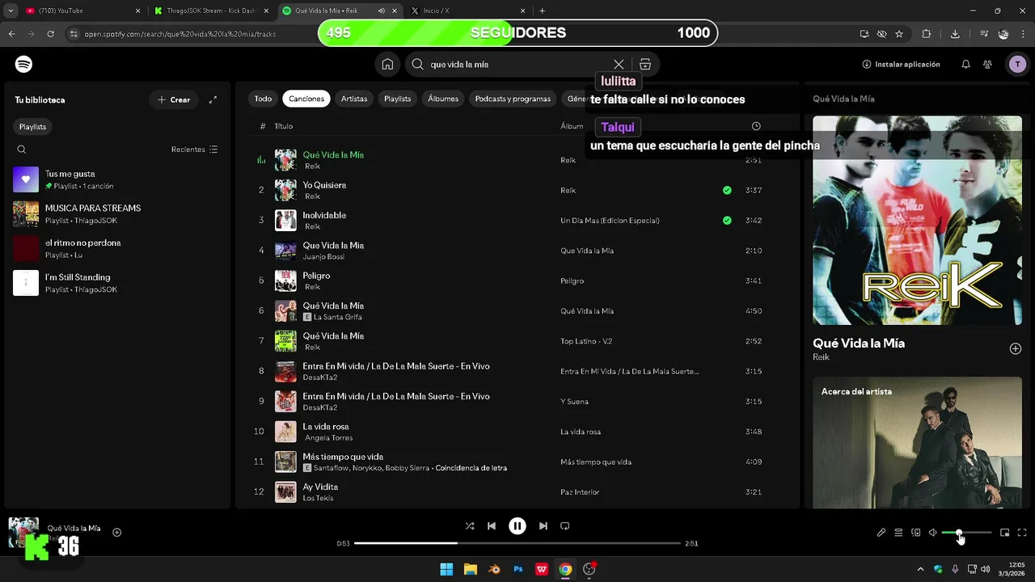Open Chrome extensions puzzle icon
The image size is (1035, 582).
point(927,34)
